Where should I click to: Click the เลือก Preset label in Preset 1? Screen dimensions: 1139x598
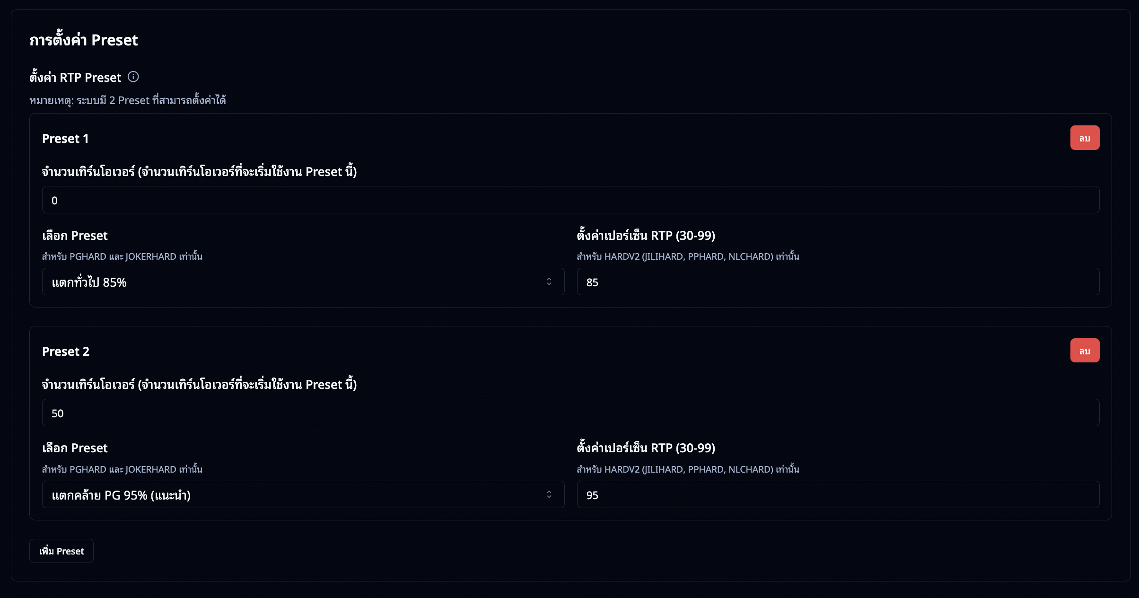coord(75,236)
